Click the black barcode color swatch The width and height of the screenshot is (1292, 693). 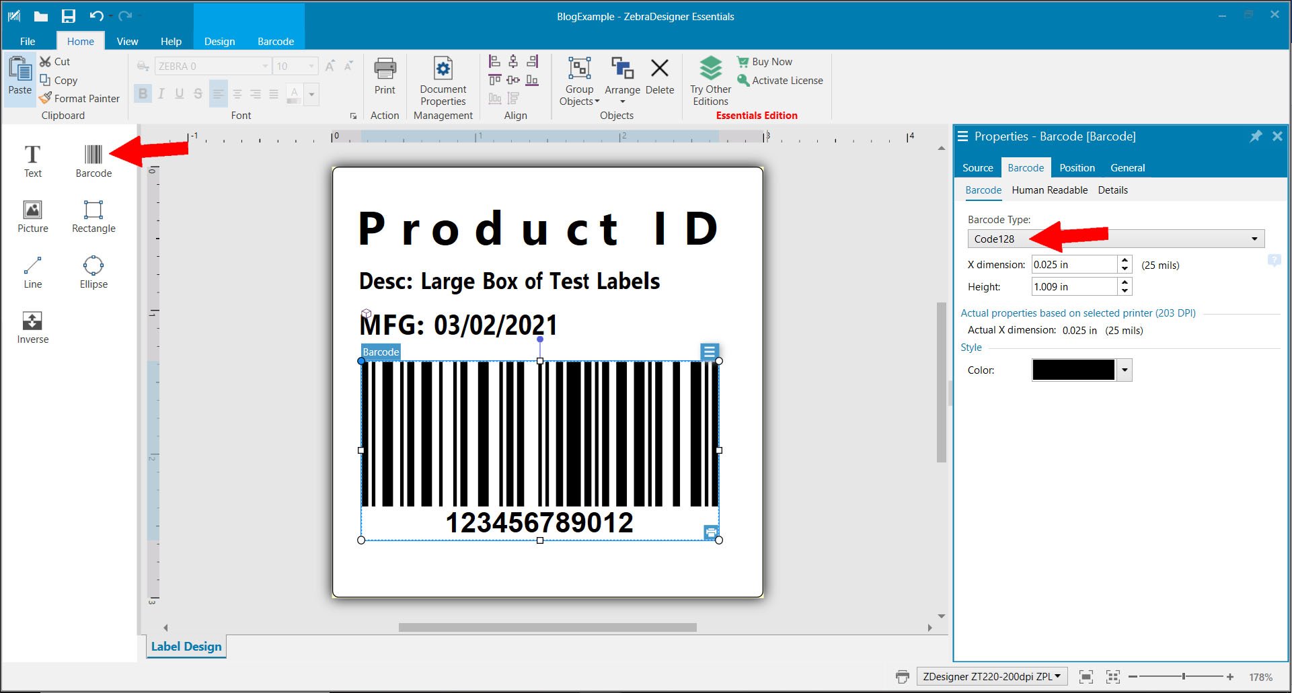pos(1073,370)
